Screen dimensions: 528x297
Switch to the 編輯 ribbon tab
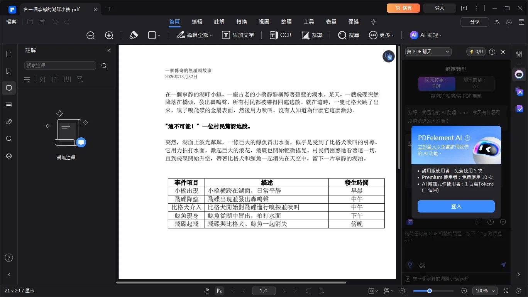(196, 22)
